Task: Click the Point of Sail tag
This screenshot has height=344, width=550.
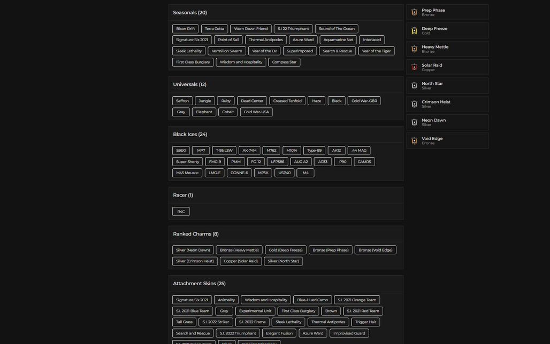Action: 228,40
